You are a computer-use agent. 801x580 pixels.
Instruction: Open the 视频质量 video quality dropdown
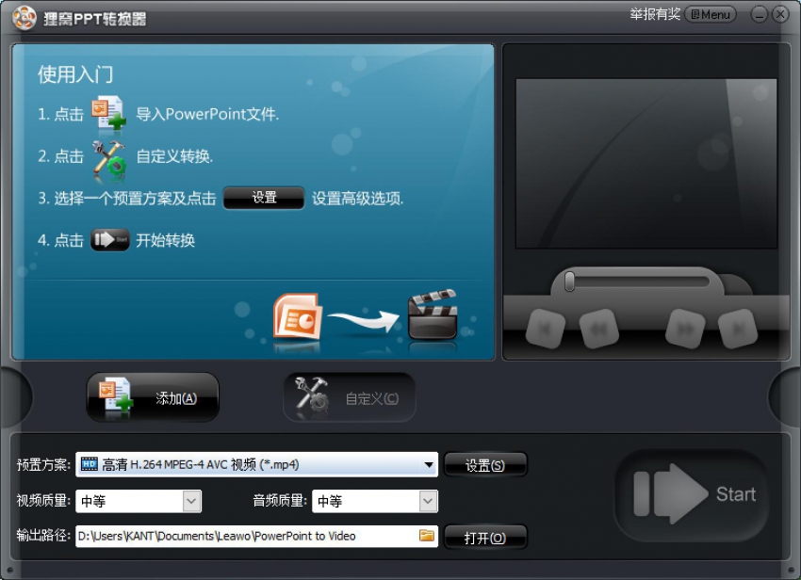pos(190,500)
